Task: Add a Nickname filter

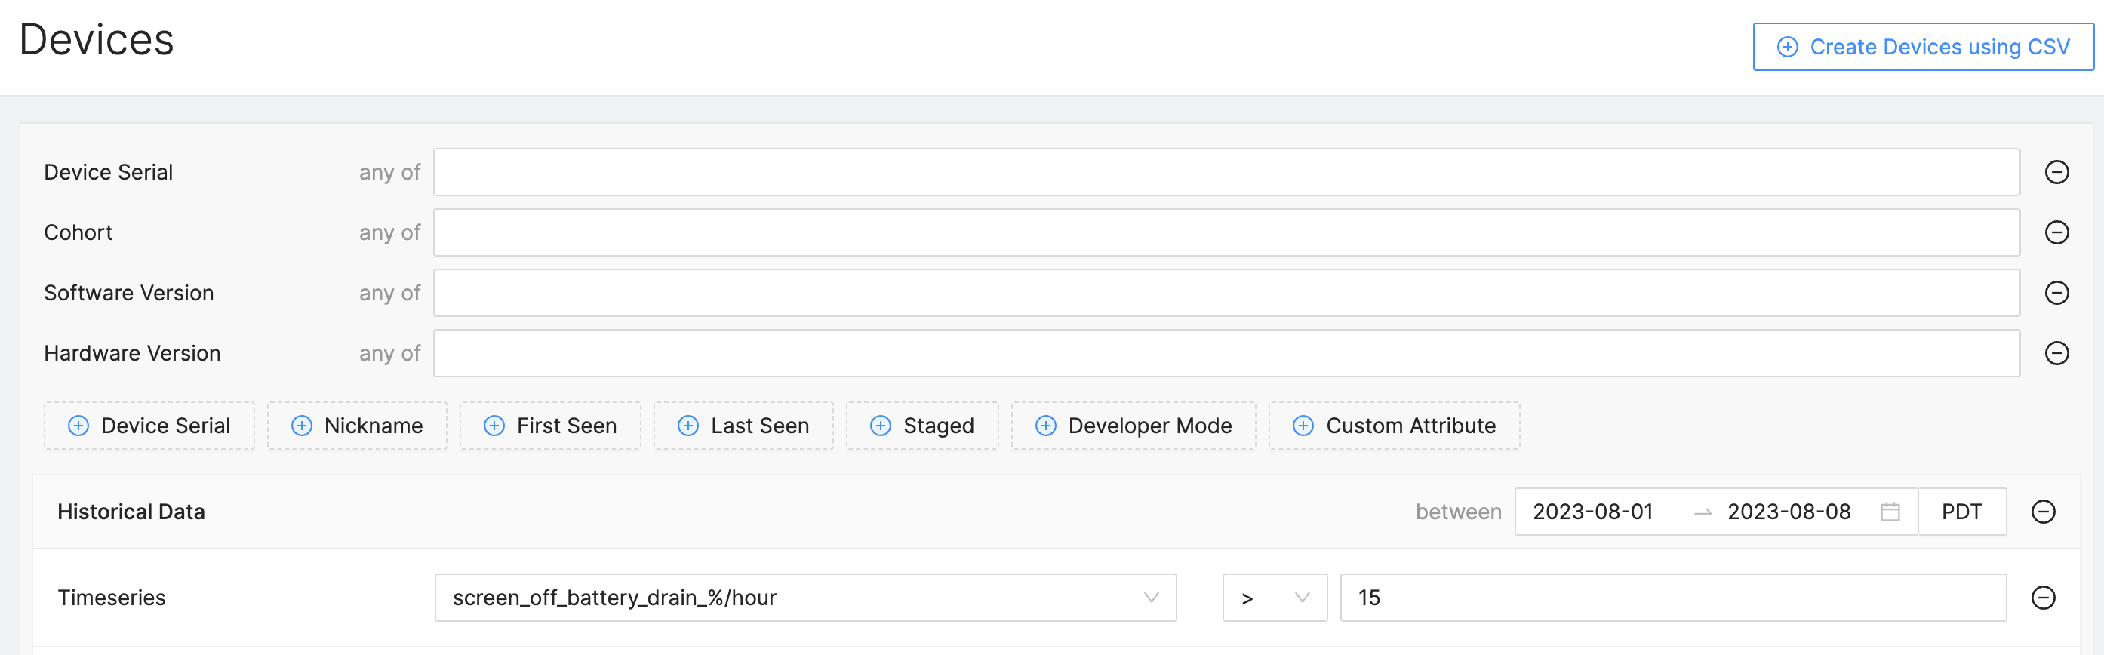Action: (x=357, y=426)
